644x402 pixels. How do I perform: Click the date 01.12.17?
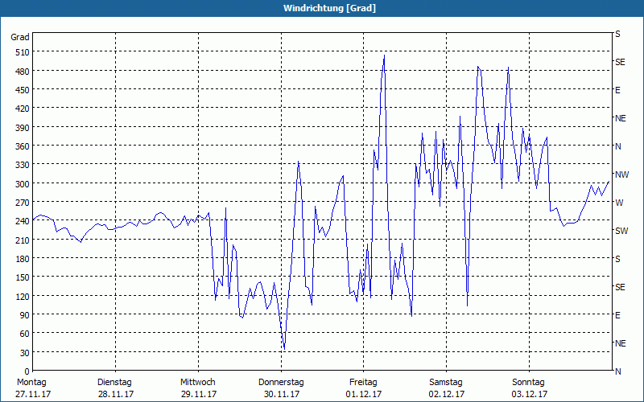click(364, 394)
